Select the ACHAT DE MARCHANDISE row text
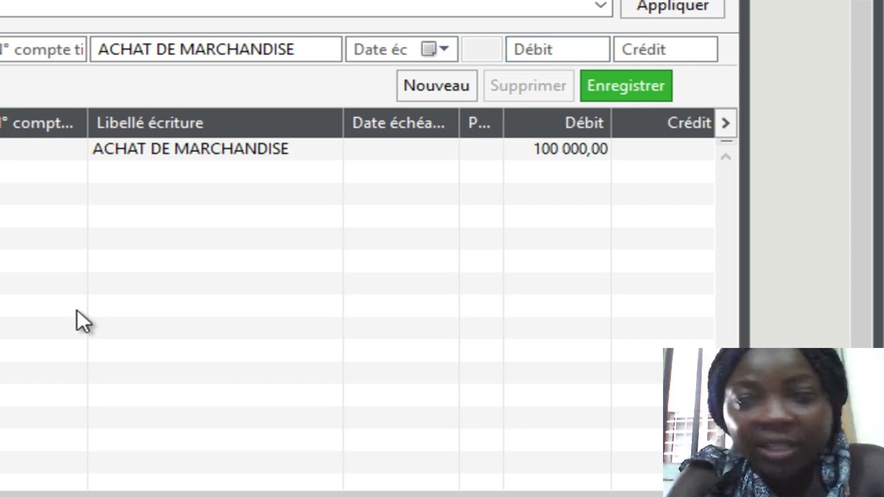The width and height of the screenshot is (884, 497). point(191,149)
